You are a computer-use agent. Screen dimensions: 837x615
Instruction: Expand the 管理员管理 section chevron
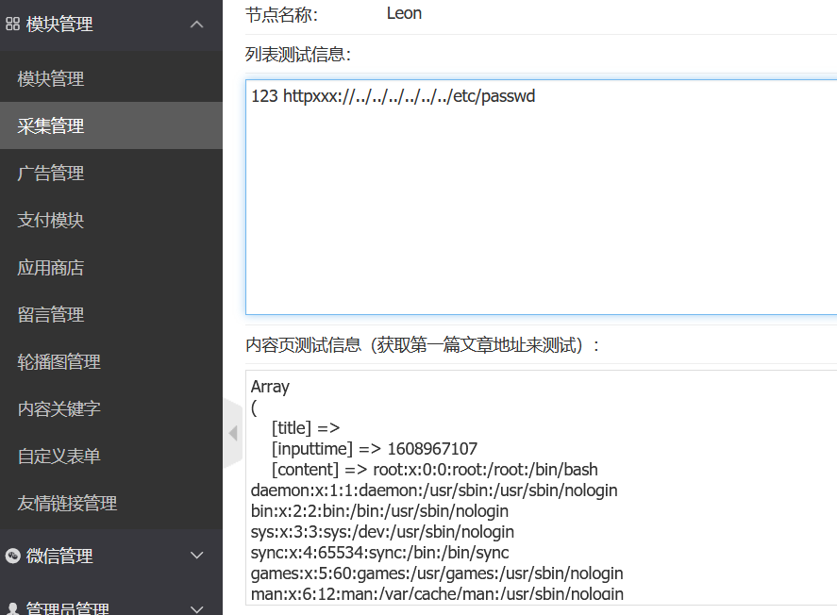click(x=196, y=608)
